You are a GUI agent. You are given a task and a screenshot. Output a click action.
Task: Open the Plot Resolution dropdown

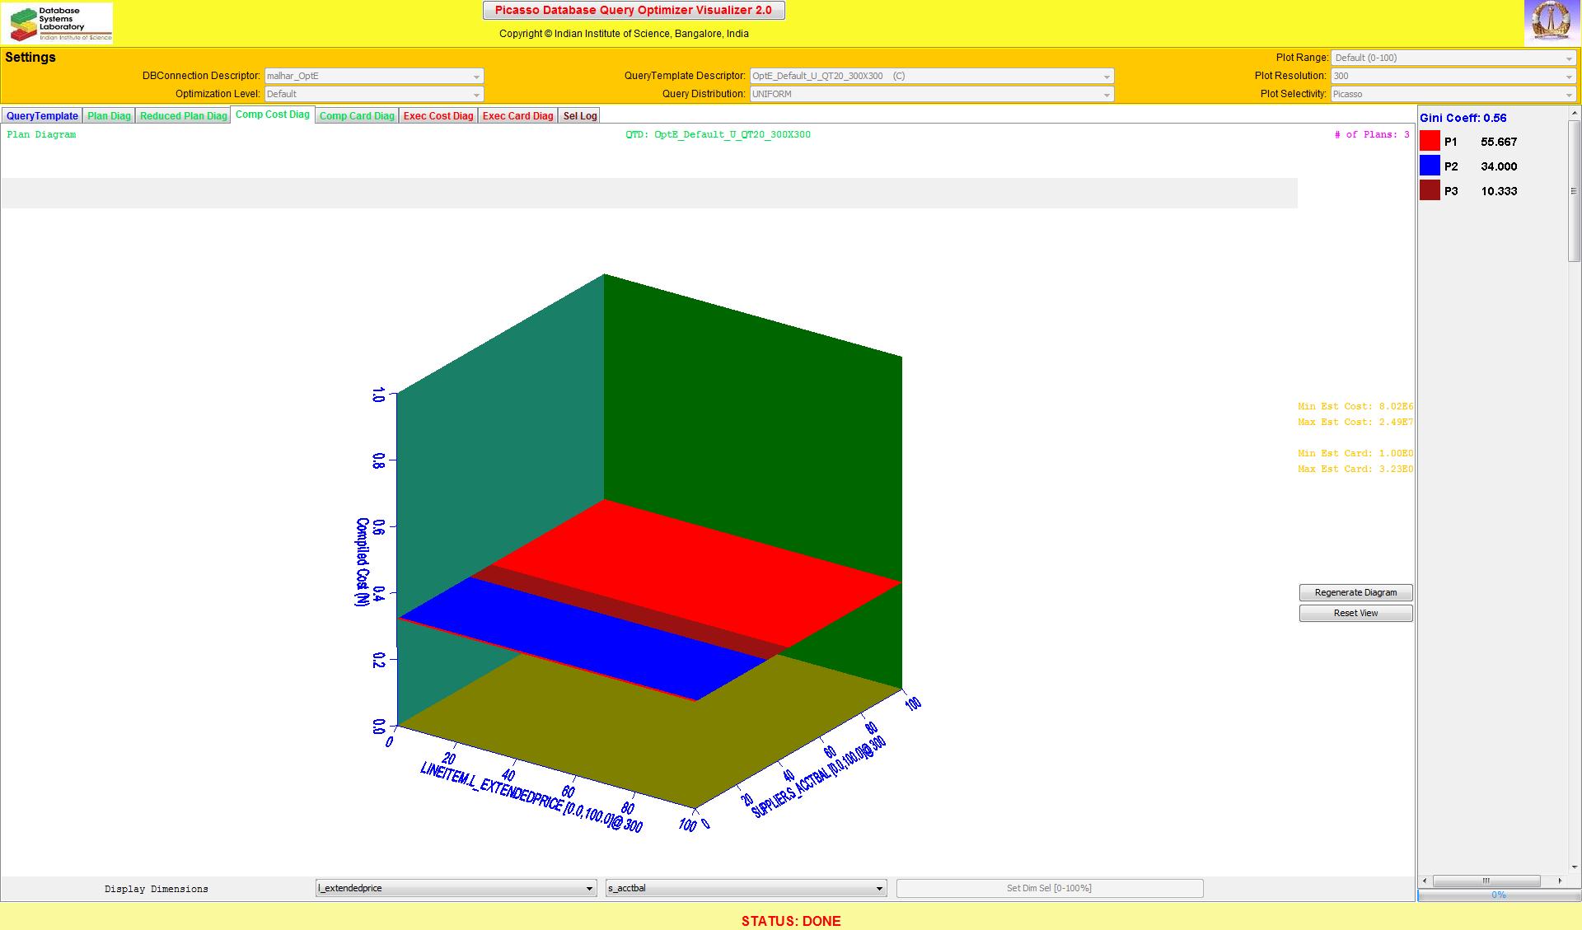1453,76
